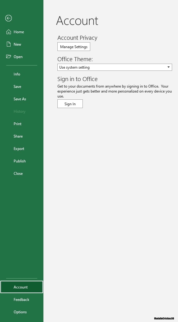Click the Home label in the sidebar
This screenshot has height=322, width=178.
click(19, 32)
